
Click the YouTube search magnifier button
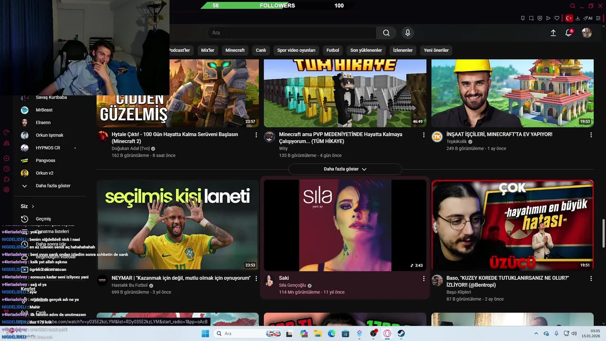[386, 33]
